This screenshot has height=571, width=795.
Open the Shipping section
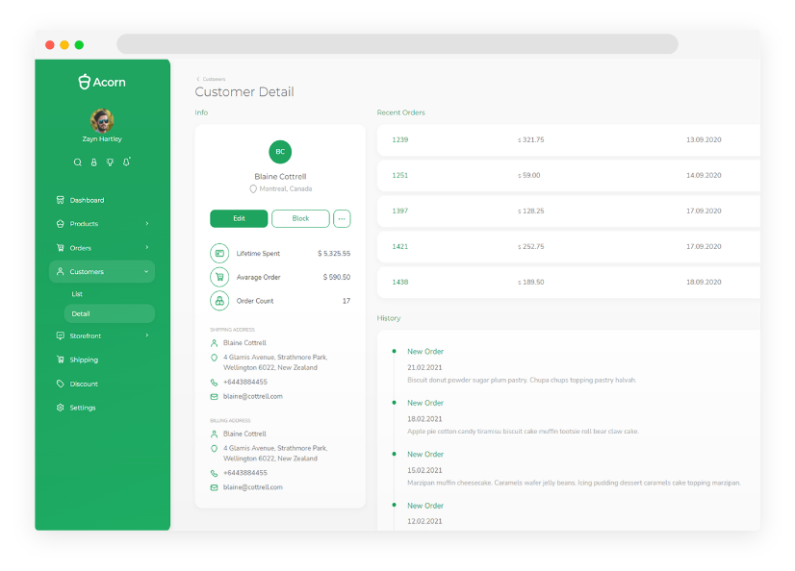[84, 360]
